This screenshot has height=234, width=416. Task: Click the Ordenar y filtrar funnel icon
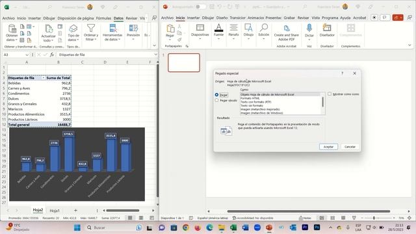point(91,28)
